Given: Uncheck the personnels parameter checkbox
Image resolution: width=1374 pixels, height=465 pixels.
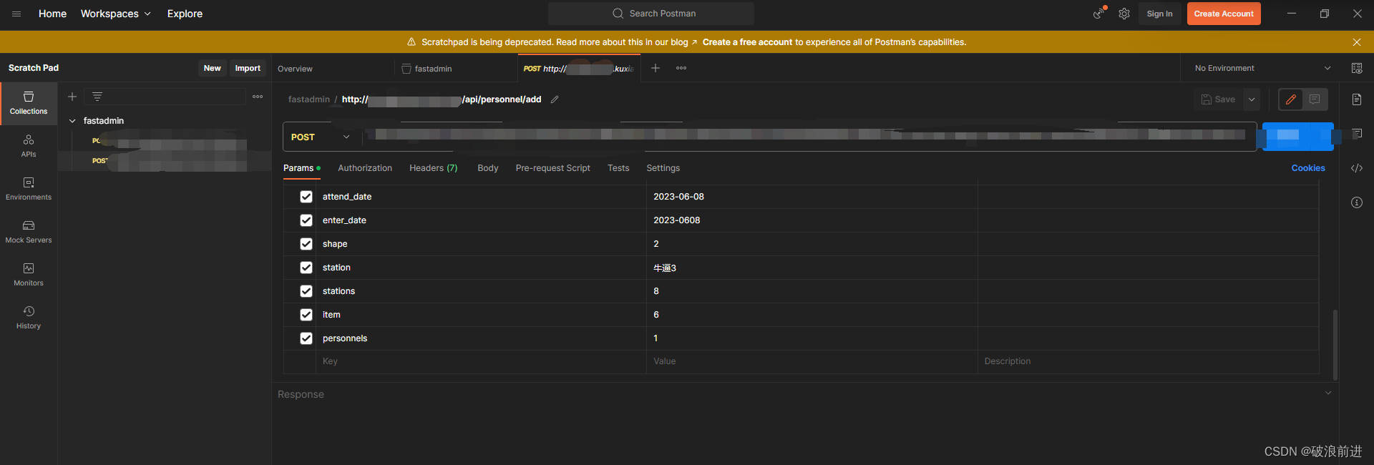Looking at the screenshot, I should 306,338.
